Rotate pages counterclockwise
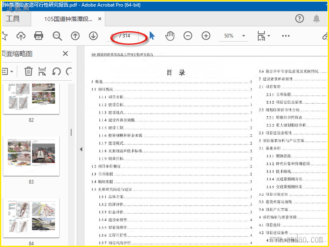 click(x=56, y=71)
